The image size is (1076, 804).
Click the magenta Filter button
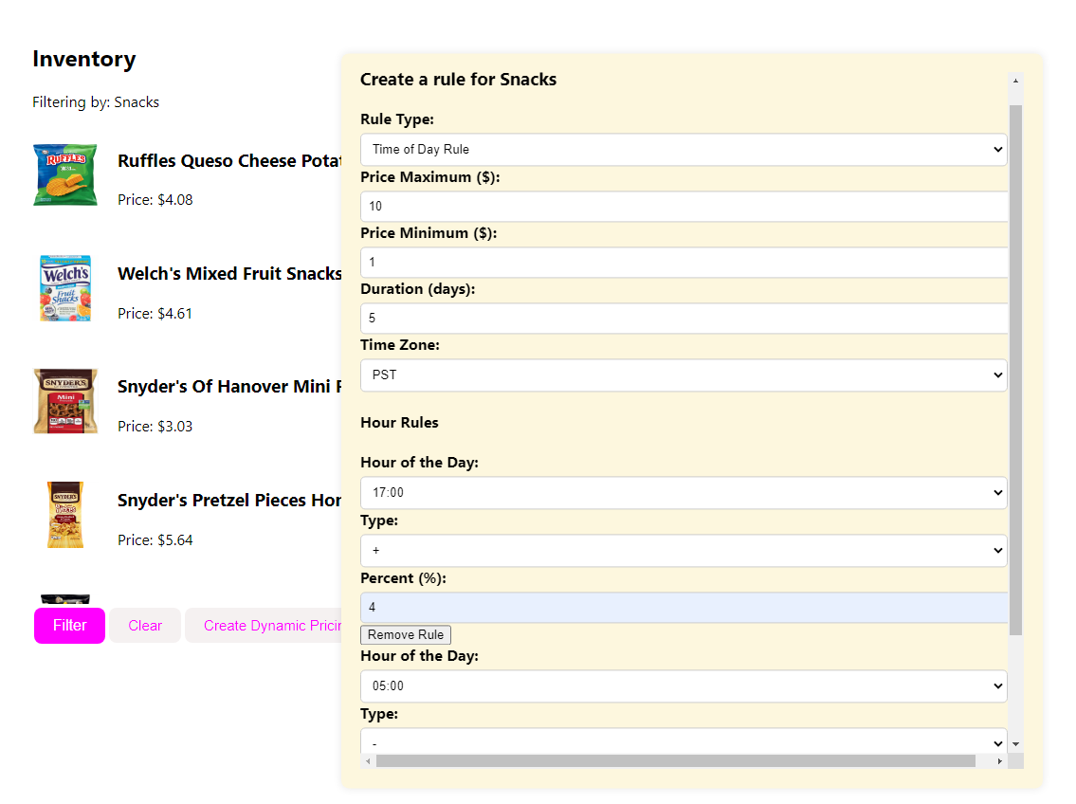tap(69, 626)
